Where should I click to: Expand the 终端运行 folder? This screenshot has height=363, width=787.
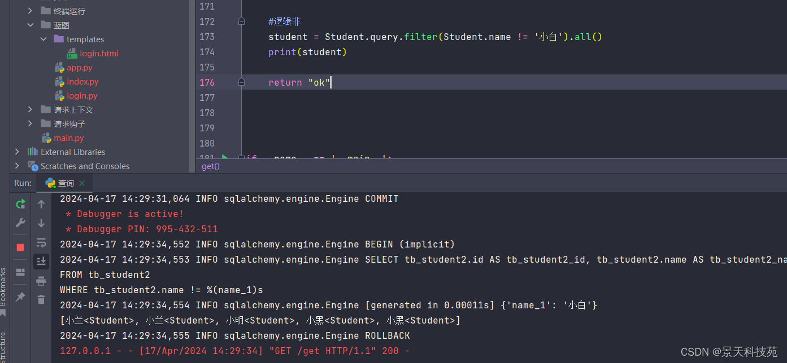click(x=31, y=11)
